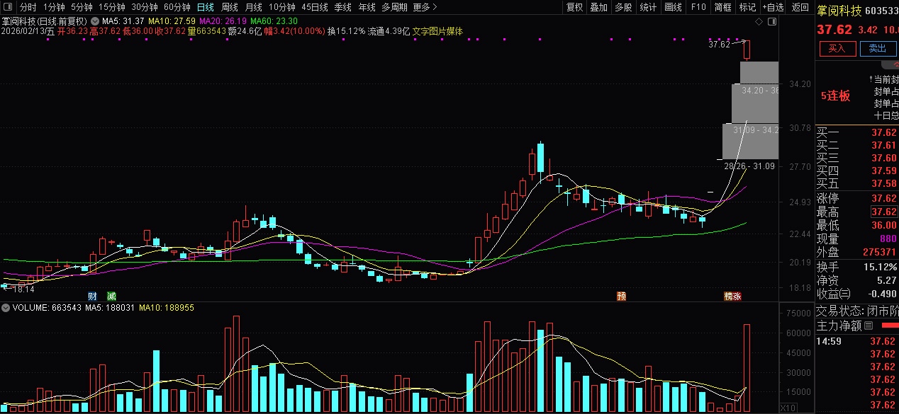Add stock via +自选 button
Screen dimensions: 899x414
pos(773,7)
